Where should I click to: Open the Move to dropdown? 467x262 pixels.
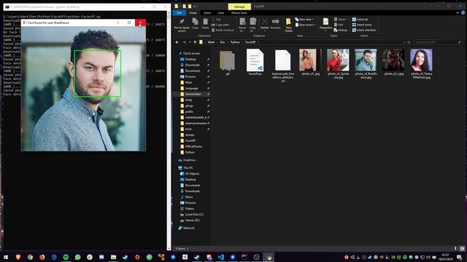(242, 25)
